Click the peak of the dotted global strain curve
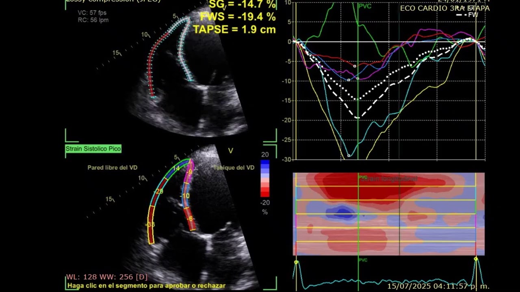The image size is (520, 292). click(357, 99)
